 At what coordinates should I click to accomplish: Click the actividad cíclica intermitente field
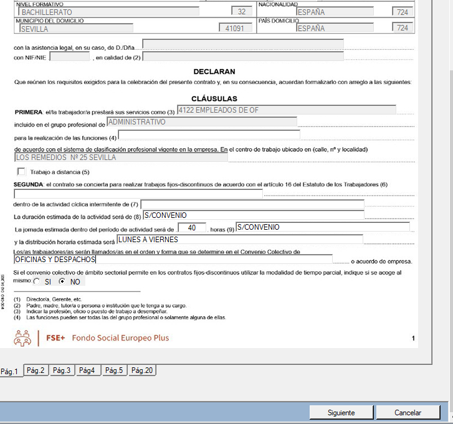pyautogui.click(x=252, y=204)
